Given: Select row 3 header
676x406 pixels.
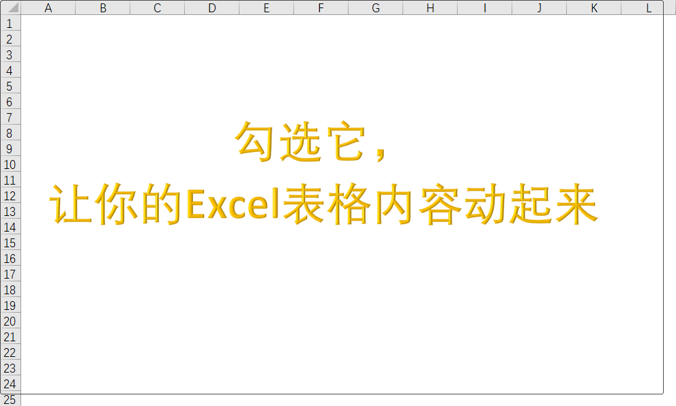Looking at the screenshot, I should pyautogui.click(x=10, y=54).
